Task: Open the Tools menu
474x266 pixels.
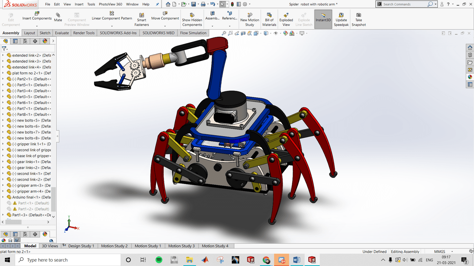Action: point(91,4)
